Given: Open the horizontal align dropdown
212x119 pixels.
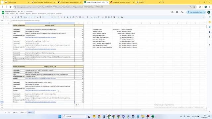Looking at the screenshot, I should point(88,17).
